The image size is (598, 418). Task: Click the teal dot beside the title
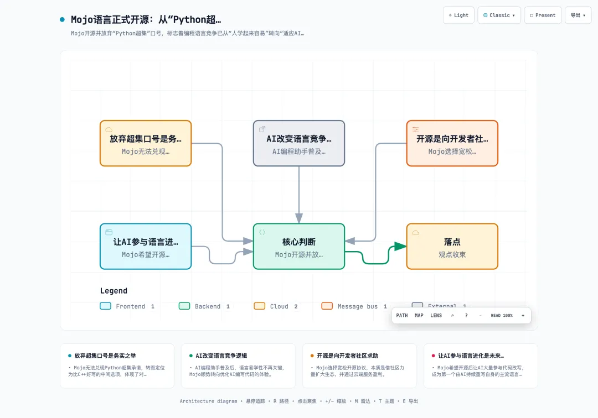pyautogui.click(x=62, y=20)
